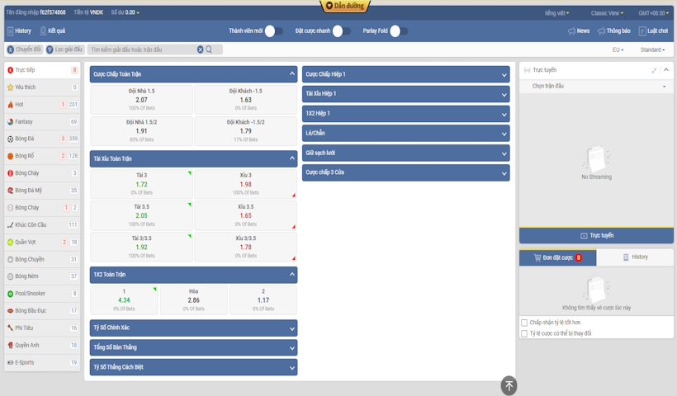This screenshot has width=677, height=396.
Task: Shrink the Trực tuyến streaming panel icon
Action: pos(654,70)
